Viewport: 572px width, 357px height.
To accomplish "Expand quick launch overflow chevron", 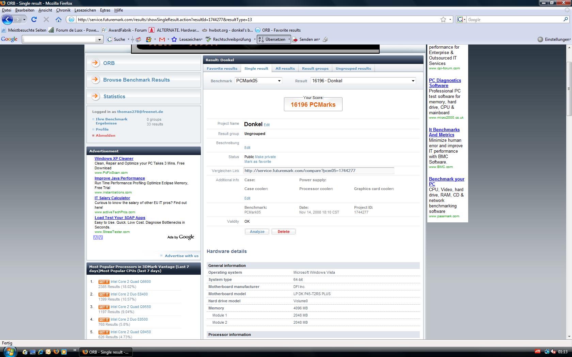I will [75, 350].
